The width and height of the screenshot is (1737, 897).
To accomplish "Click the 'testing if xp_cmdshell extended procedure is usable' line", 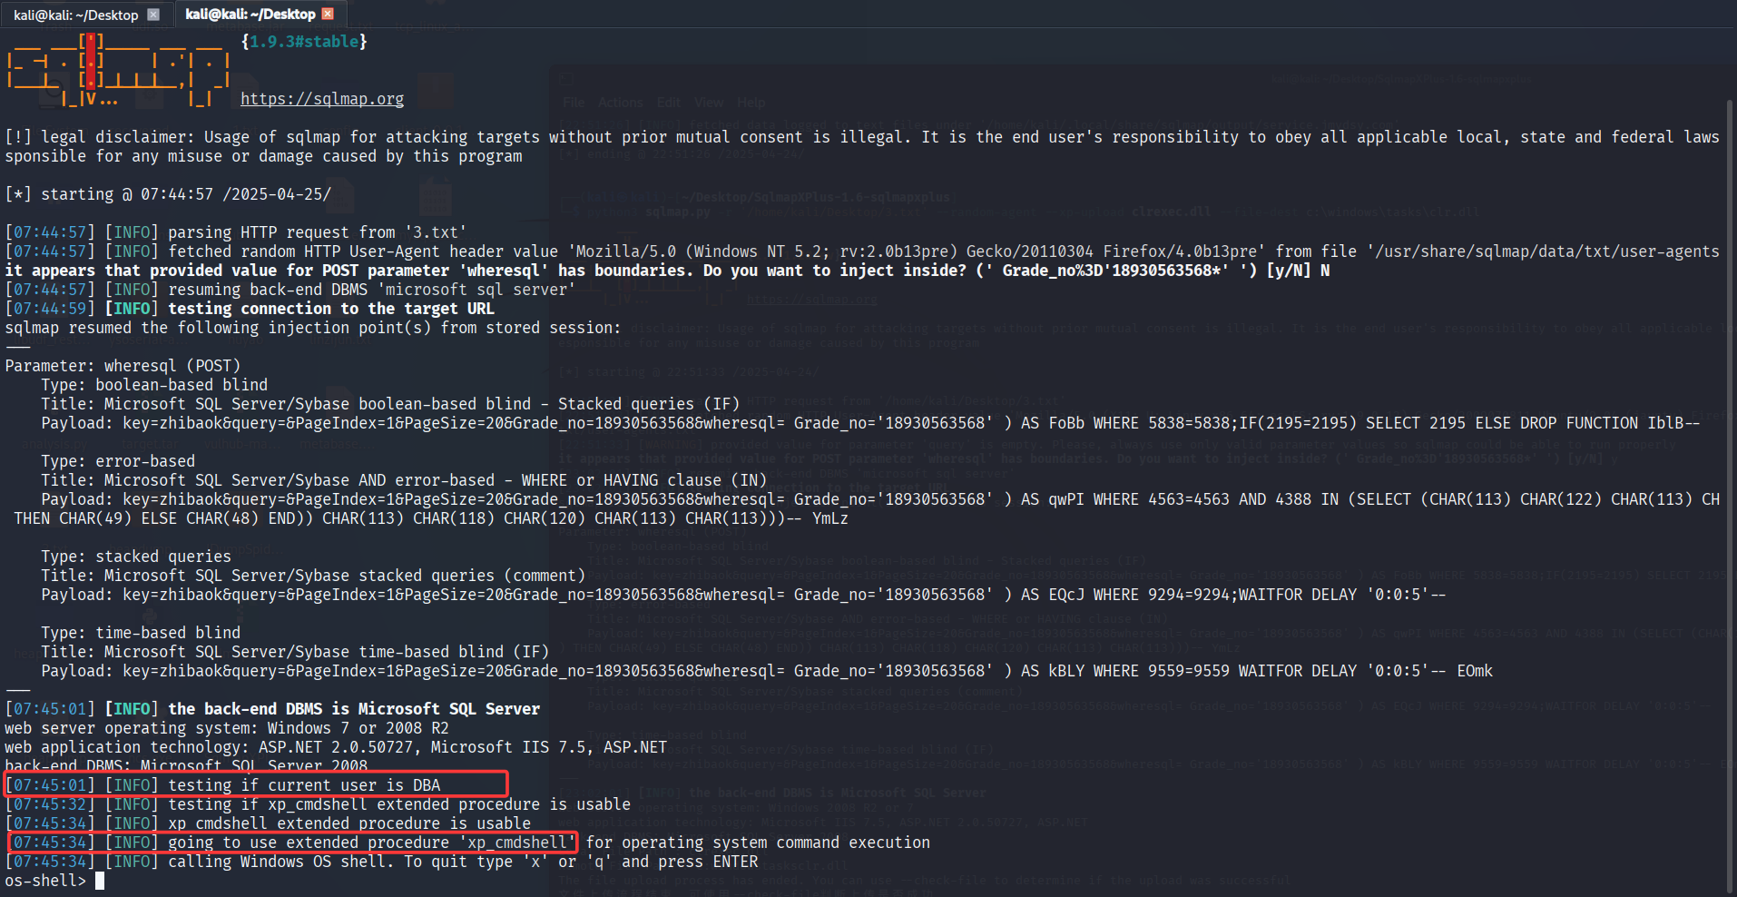I will pos(318,804).
